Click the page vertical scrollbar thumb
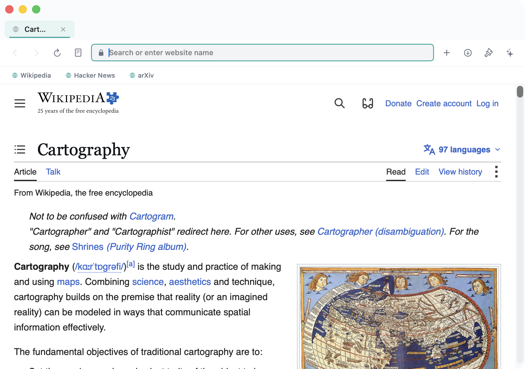This screenshot has height=369, width=525. pyautogui.click(x=520, y=92)
